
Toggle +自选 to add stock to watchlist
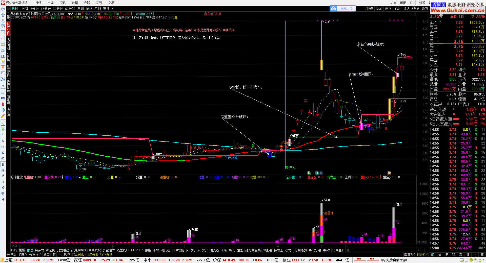(x=415, y=9)
